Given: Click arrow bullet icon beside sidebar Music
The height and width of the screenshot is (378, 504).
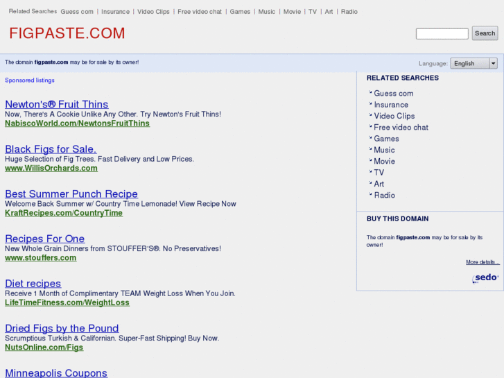Looking at the screenshot, I should [x=370, y=148].
